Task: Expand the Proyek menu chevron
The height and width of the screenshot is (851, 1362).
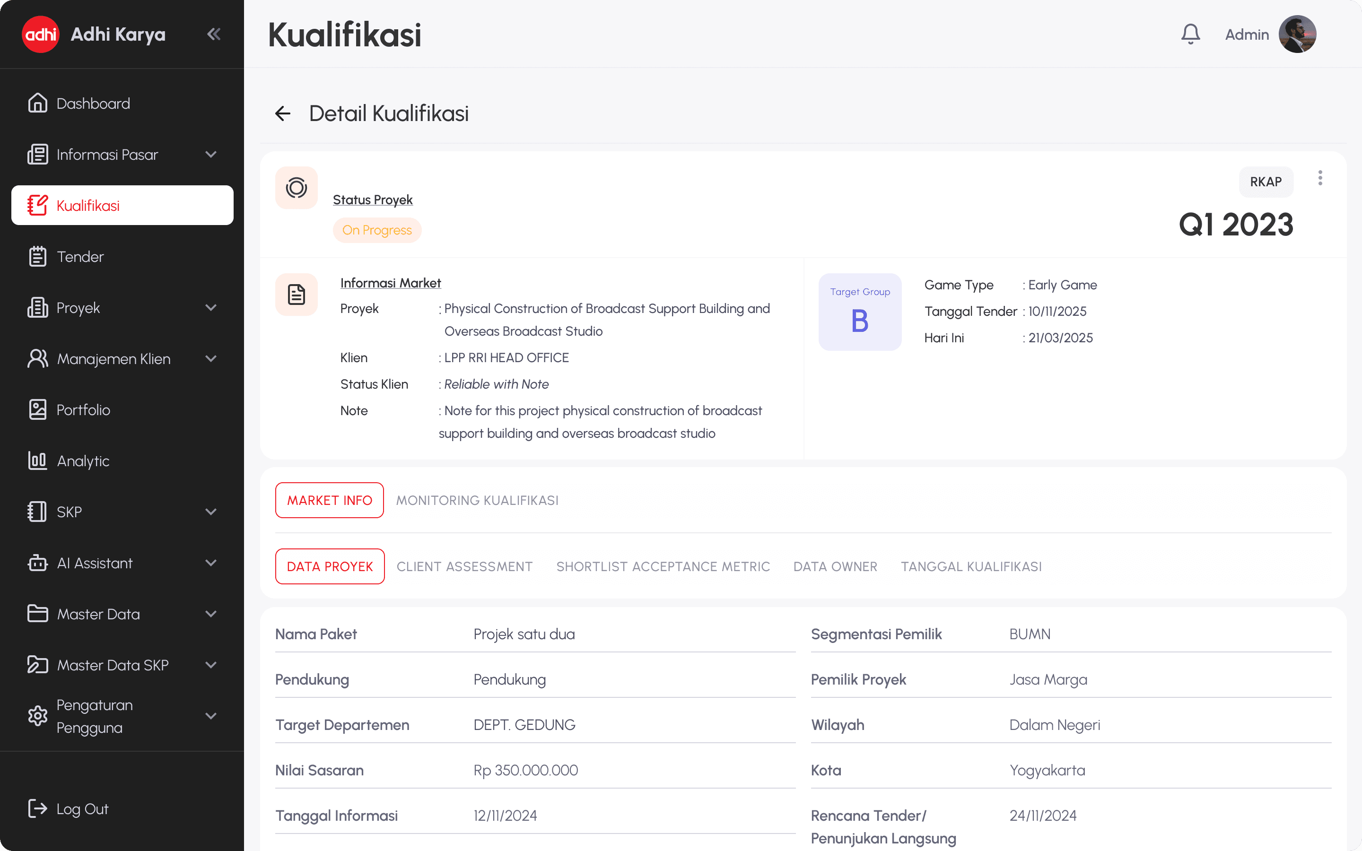Action: pyautogui.click(x=211, y=308)
